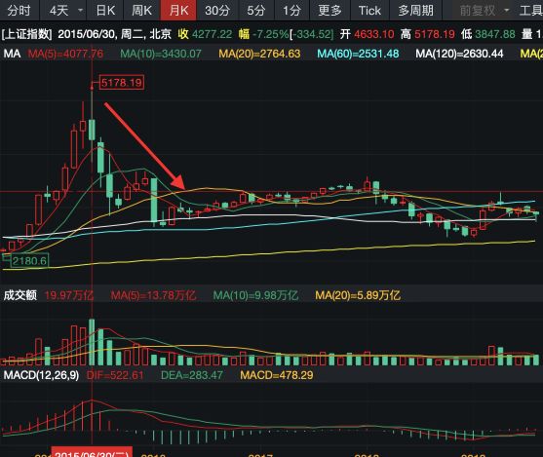Switch to the Tick chart tab
This screenshot has height=457, width=543.
tap(369, 11)
